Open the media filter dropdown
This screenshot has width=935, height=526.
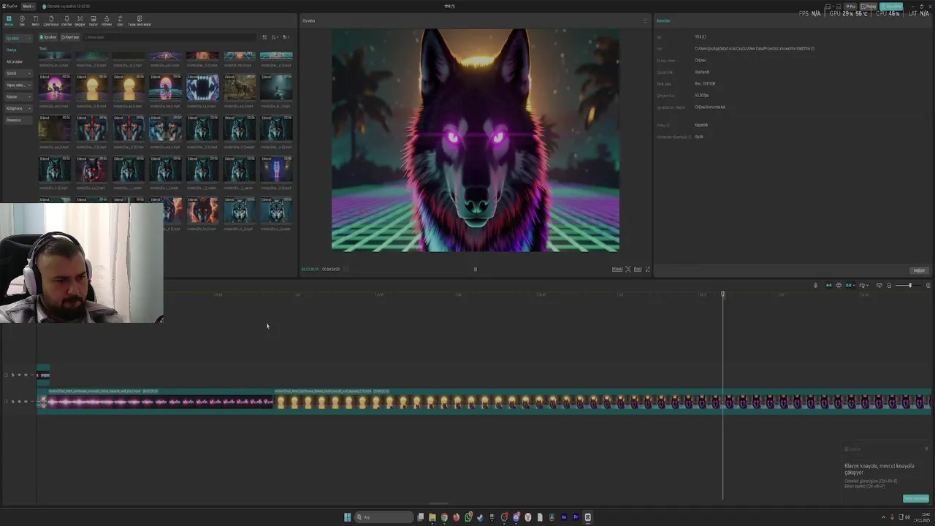pyautogui.click(x=286, y=37)
